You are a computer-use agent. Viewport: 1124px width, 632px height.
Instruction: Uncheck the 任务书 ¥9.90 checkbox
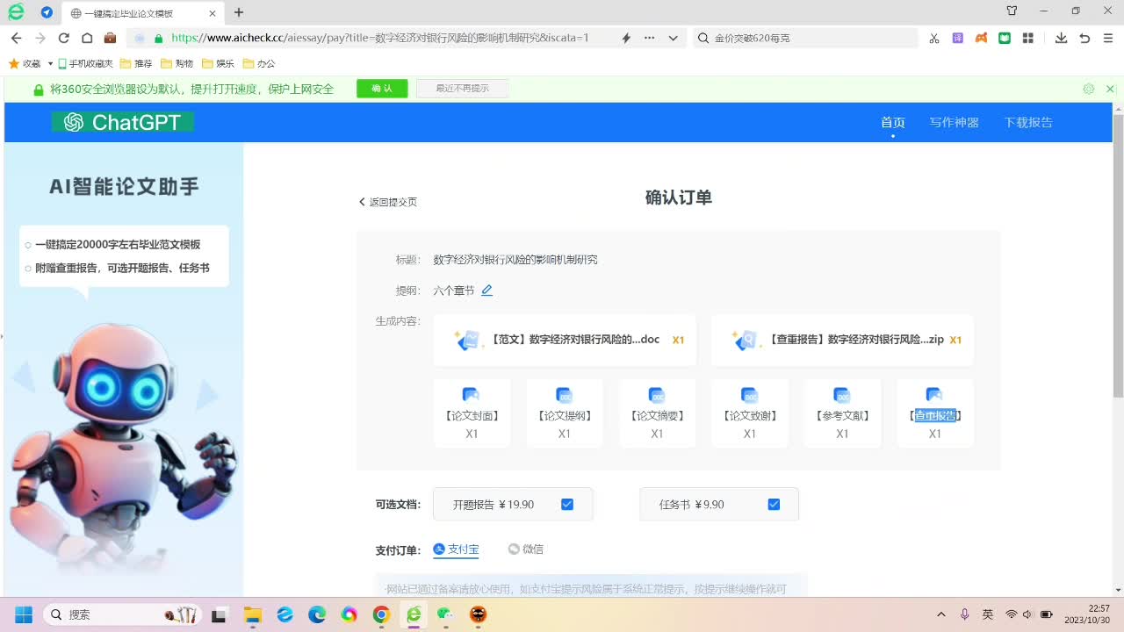pos(773,505)
